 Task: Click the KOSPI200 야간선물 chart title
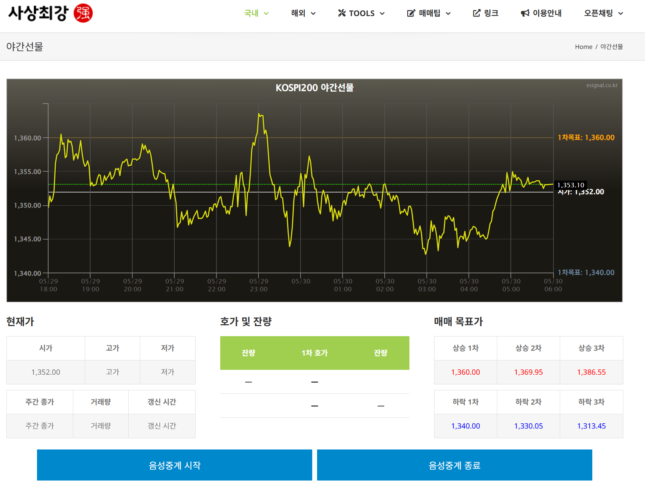(x=314, y=88)
